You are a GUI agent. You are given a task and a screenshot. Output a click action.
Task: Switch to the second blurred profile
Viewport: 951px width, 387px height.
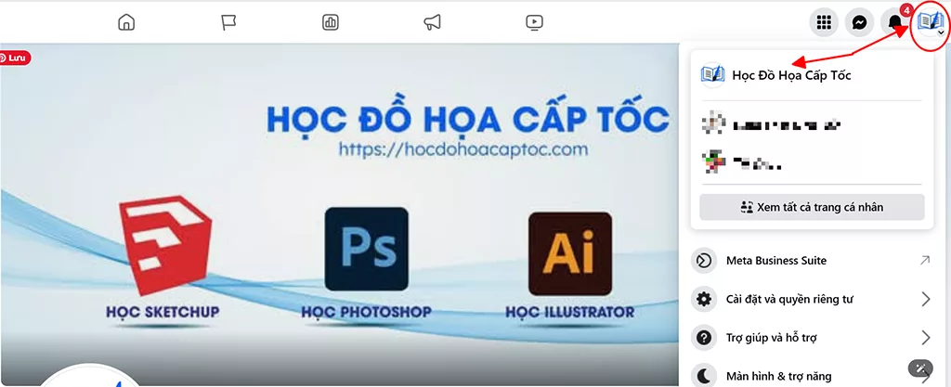click(812, 162)
